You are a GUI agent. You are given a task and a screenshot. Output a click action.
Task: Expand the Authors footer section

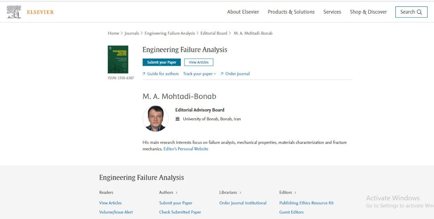[x=168, y=192]
